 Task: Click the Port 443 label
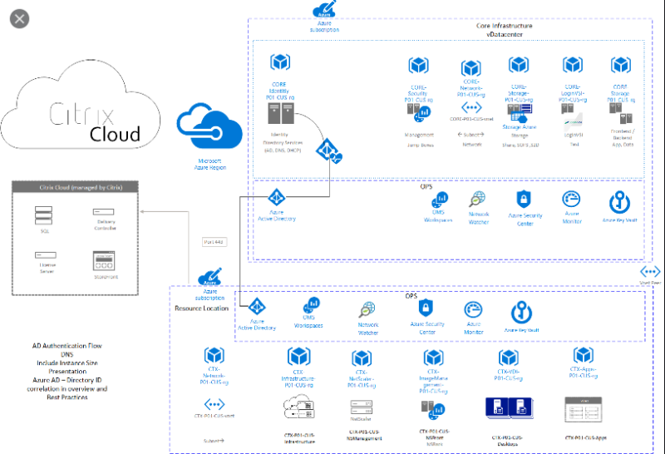(214, 242)
